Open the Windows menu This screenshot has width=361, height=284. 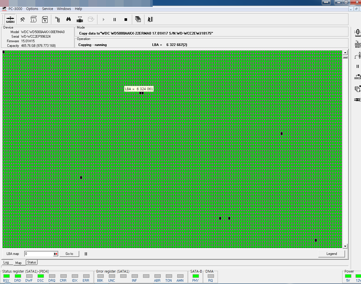click(x=64, y=9)
